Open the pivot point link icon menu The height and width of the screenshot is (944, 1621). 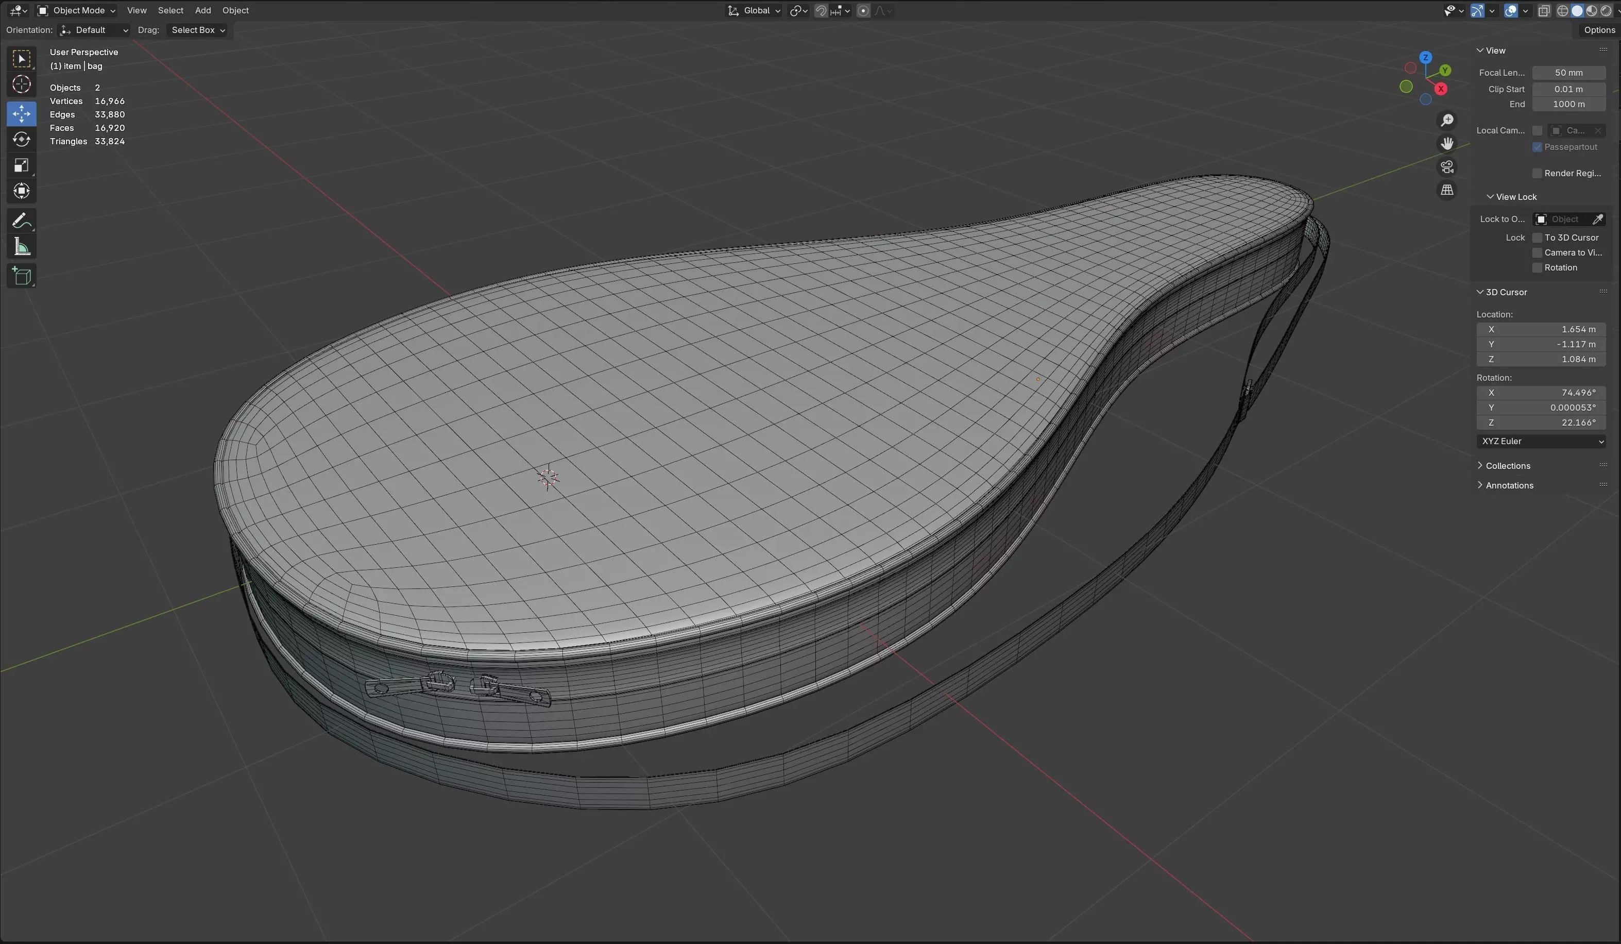point(799,10)
